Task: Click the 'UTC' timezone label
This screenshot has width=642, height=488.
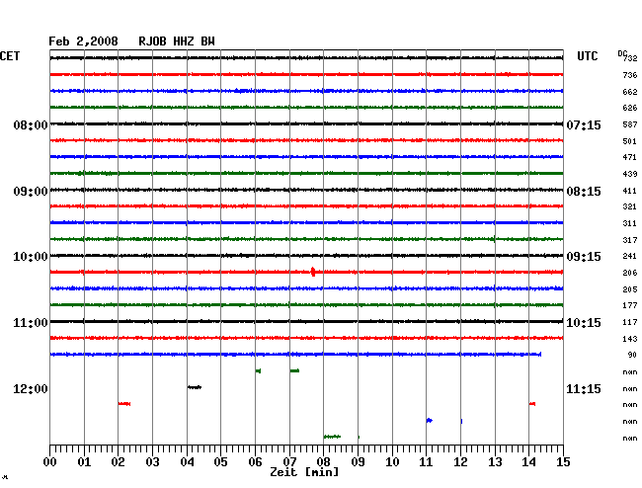Action: [587, 56]
